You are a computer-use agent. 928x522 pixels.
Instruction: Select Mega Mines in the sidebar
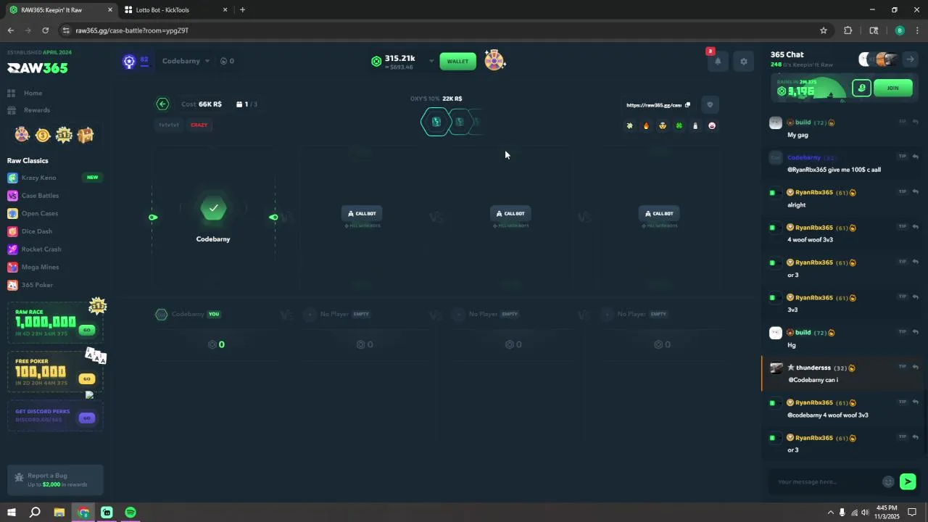(40, 267)
